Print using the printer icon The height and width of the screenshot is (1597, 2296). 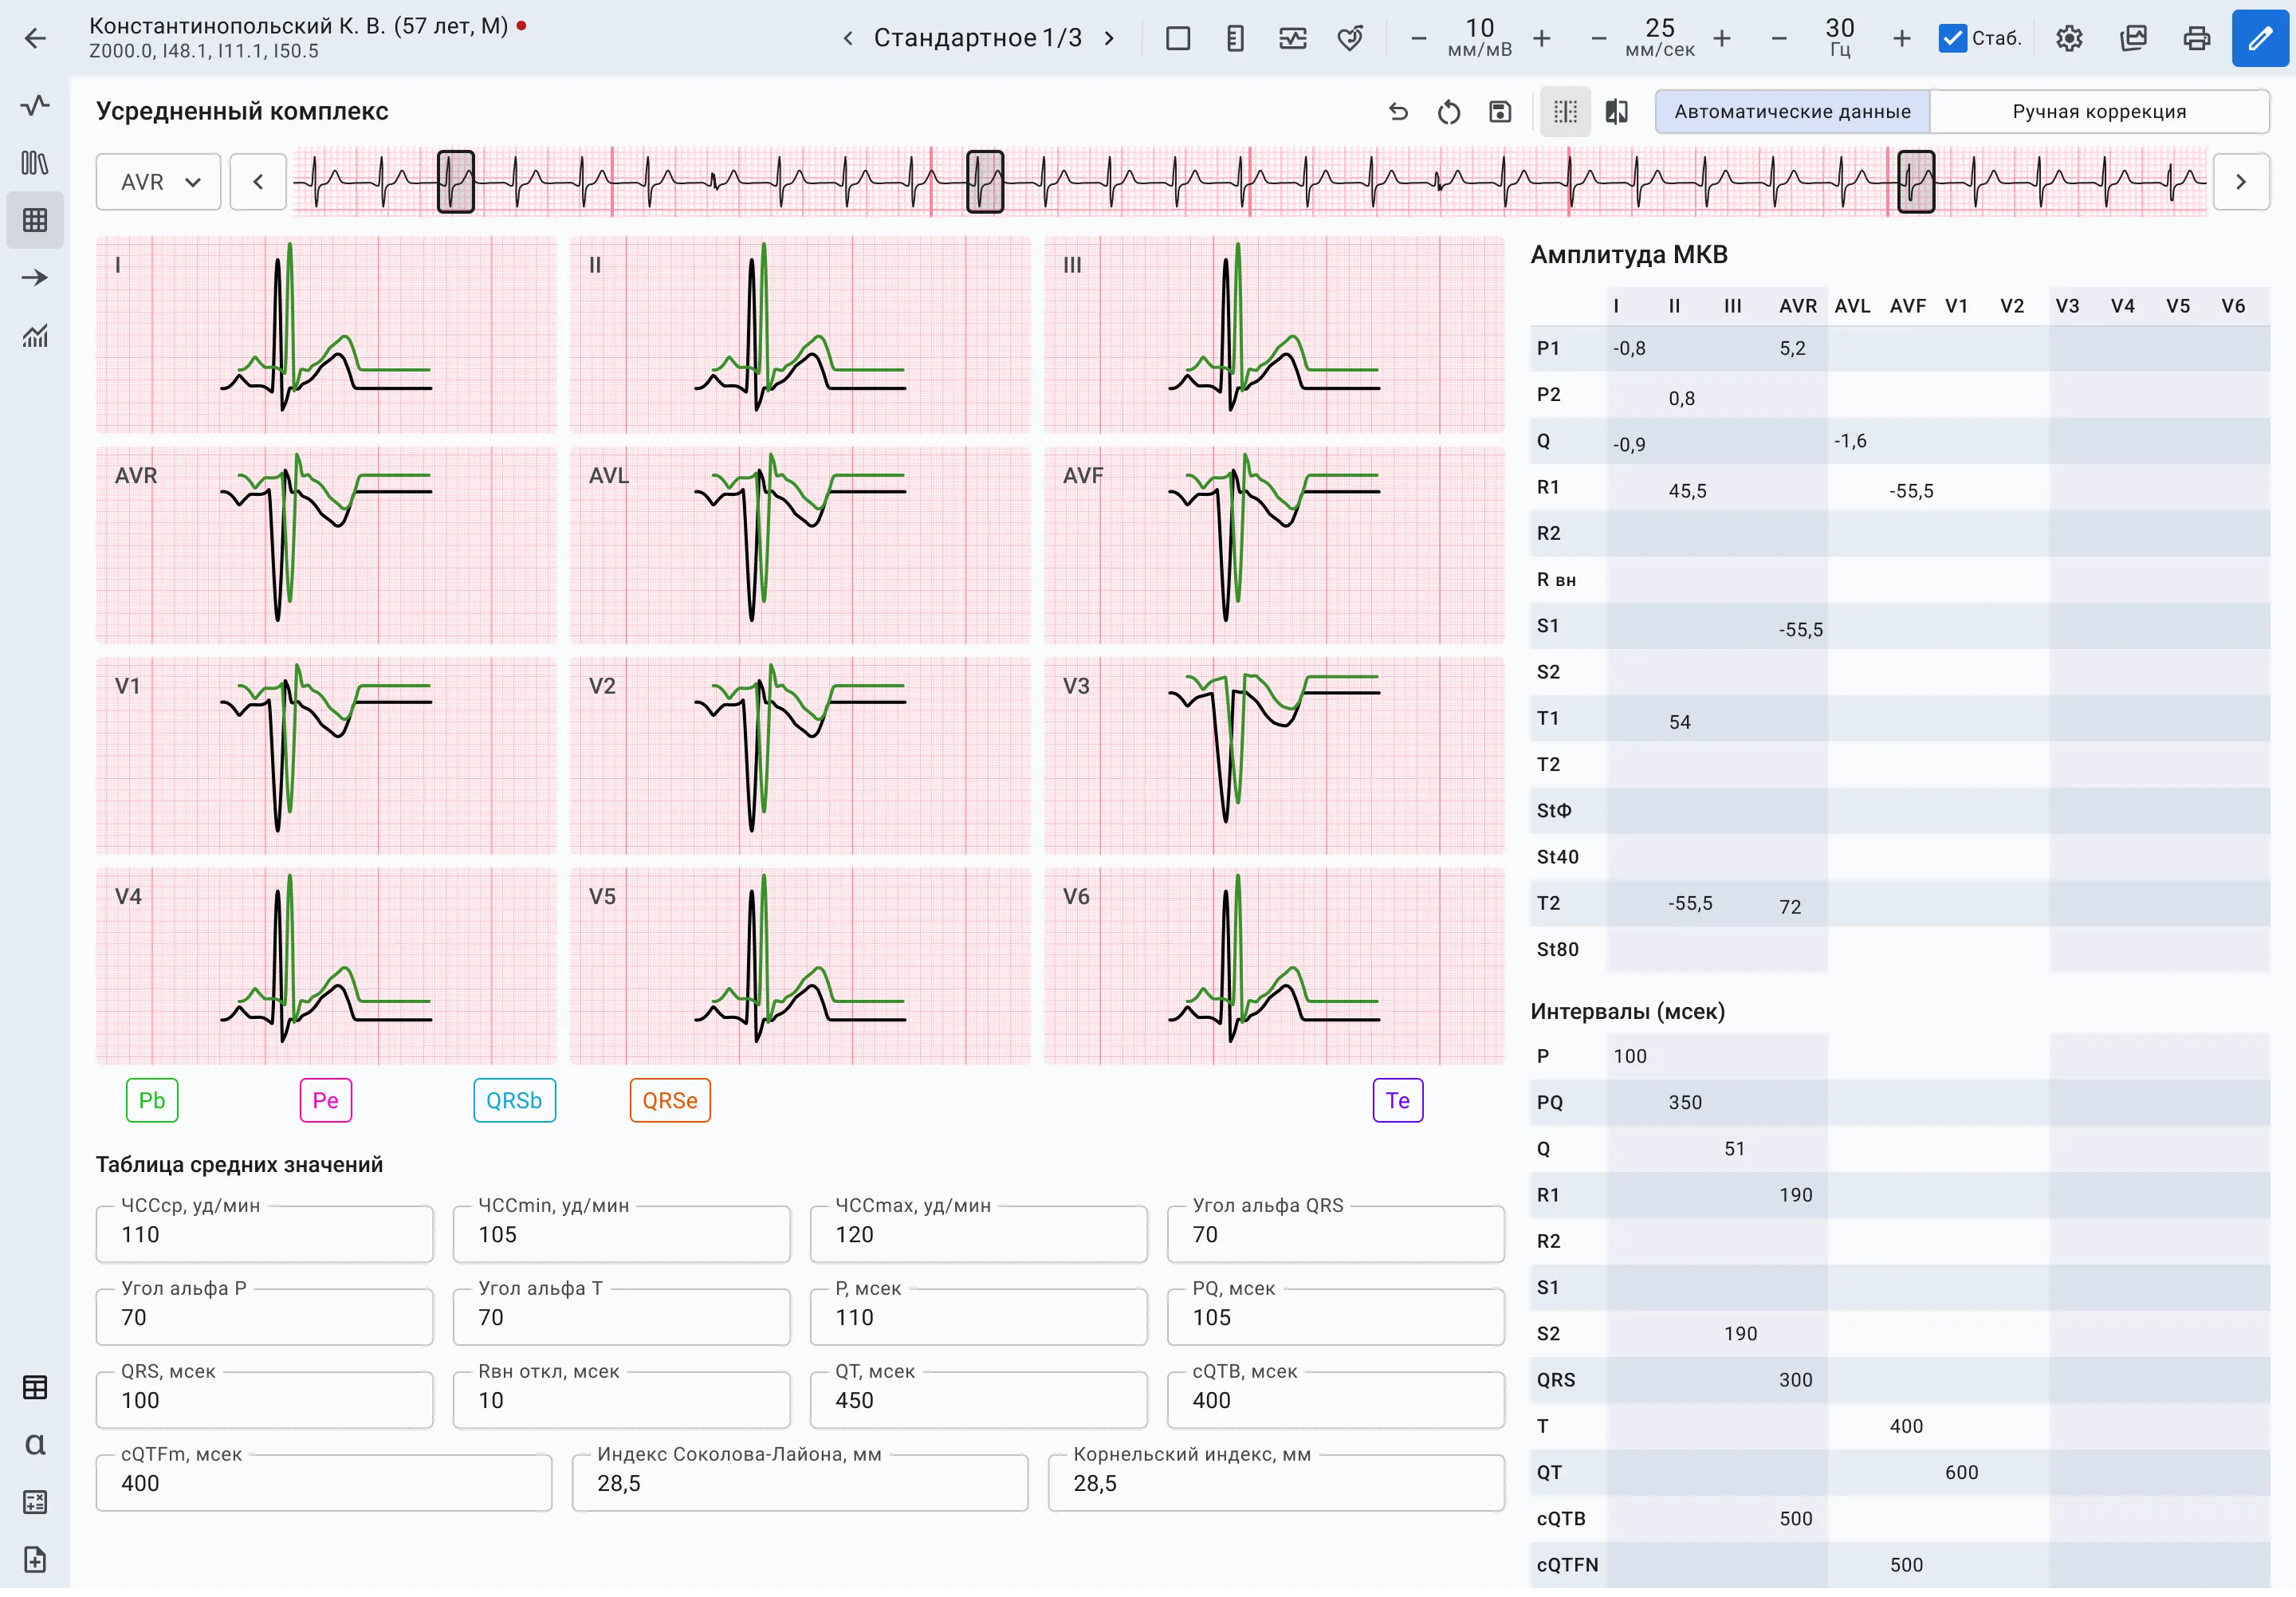click(2197, 38)
